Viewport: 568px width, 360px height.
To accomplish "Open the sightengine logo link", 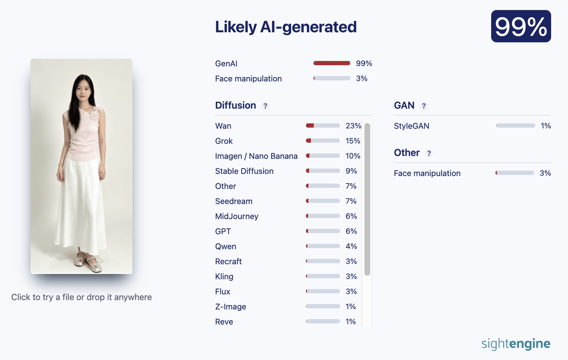I will (x=516, y=344).
